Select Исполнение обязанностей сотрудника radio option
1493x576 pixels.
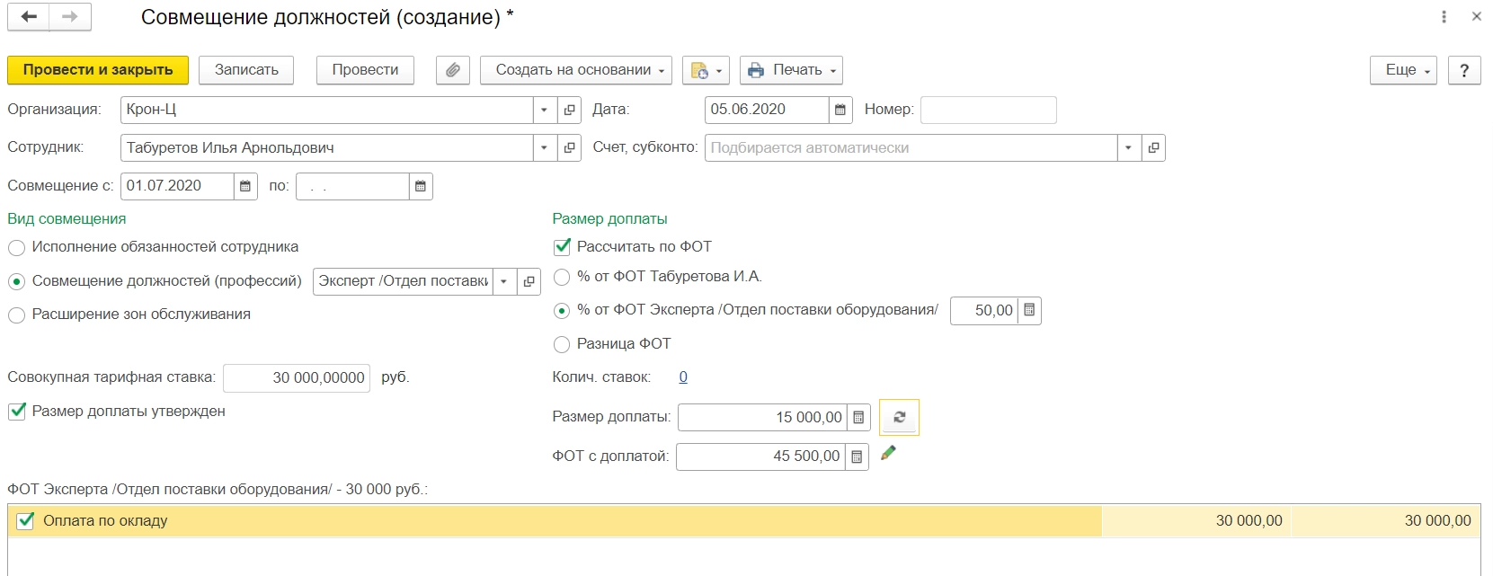(x=16, y=247)
